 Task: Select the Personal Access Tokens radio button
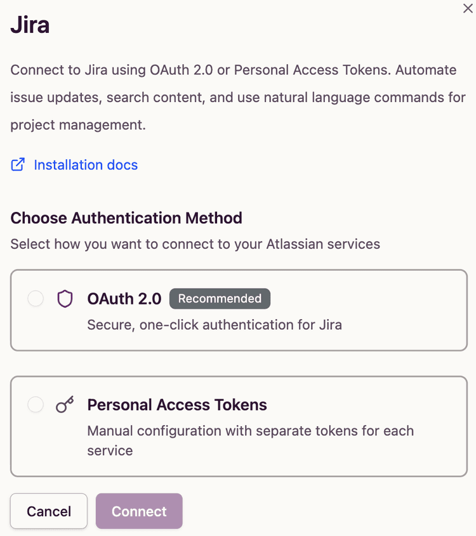(x=35, y=404)
